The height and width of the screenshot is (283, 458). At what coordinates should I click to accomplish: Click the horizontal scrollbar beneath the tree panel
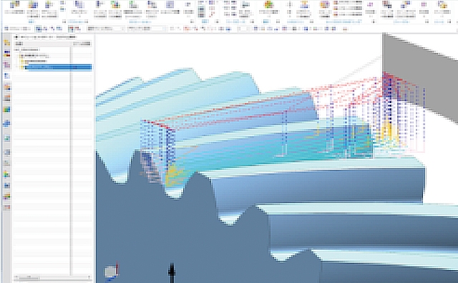pos(52,277)
